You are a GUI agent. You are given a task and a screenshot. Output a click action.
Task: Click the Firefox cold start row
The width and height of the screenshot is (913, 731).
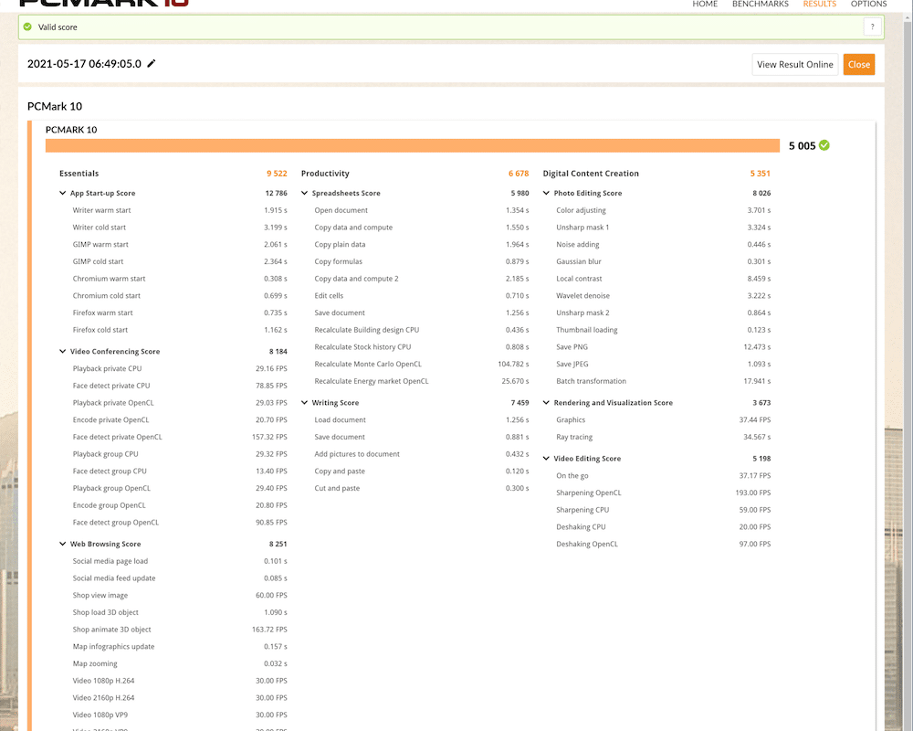(x=180, y=330)
